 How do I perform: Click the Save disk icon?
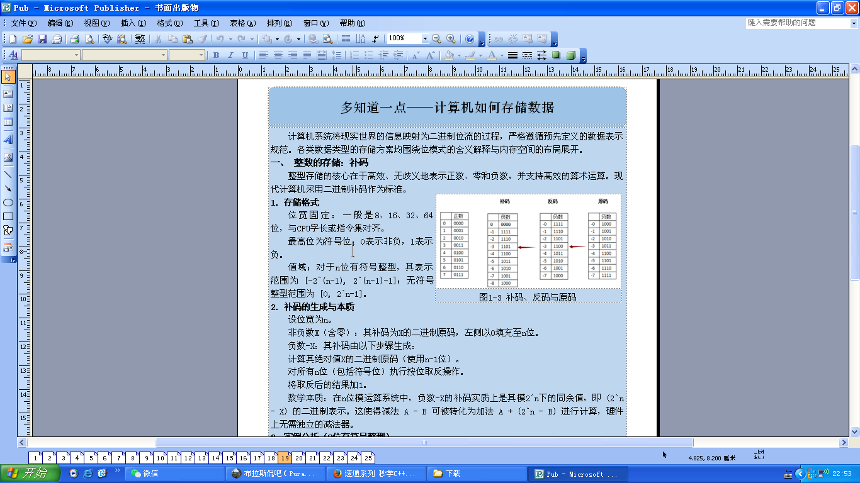tap(42, 39)
